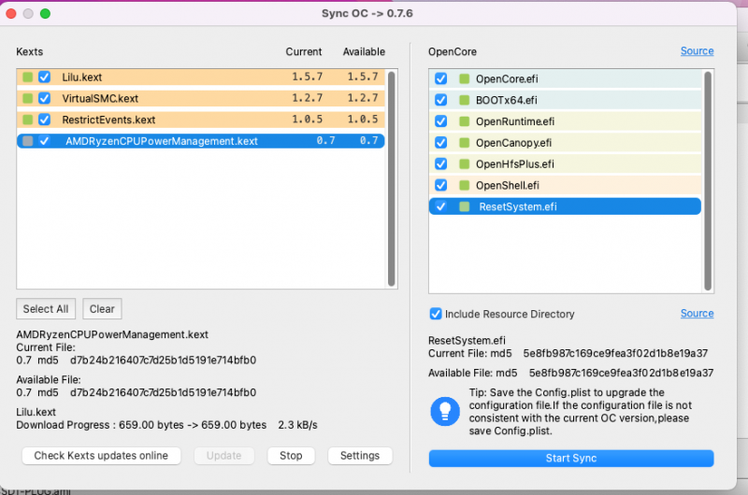Click the green status square beside OpenCore.efi
The width and height of the screenshot is (748, 495).
coord(464,79)
